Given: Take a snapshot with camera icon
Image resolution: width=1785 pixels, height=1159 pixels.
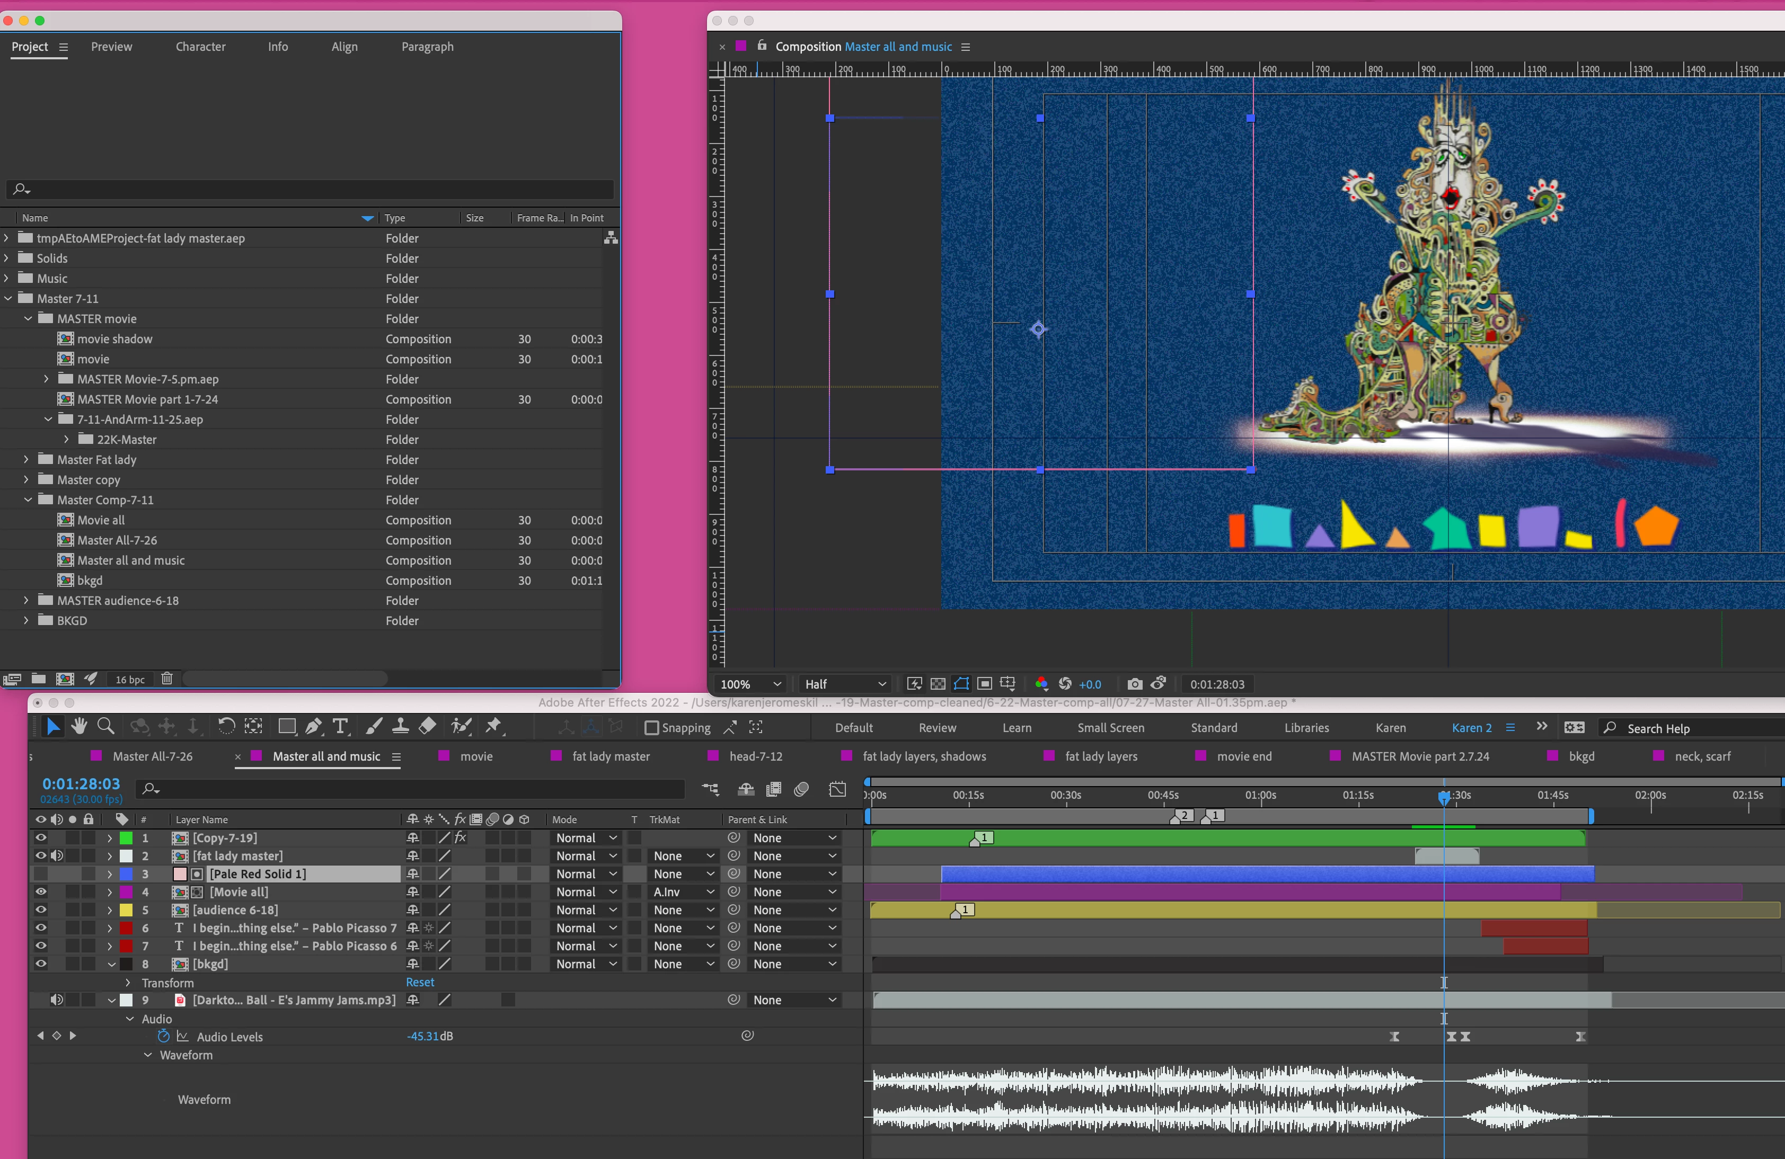Looking at the screenshot, I should pyautogui.click(x=1135, y=684).
